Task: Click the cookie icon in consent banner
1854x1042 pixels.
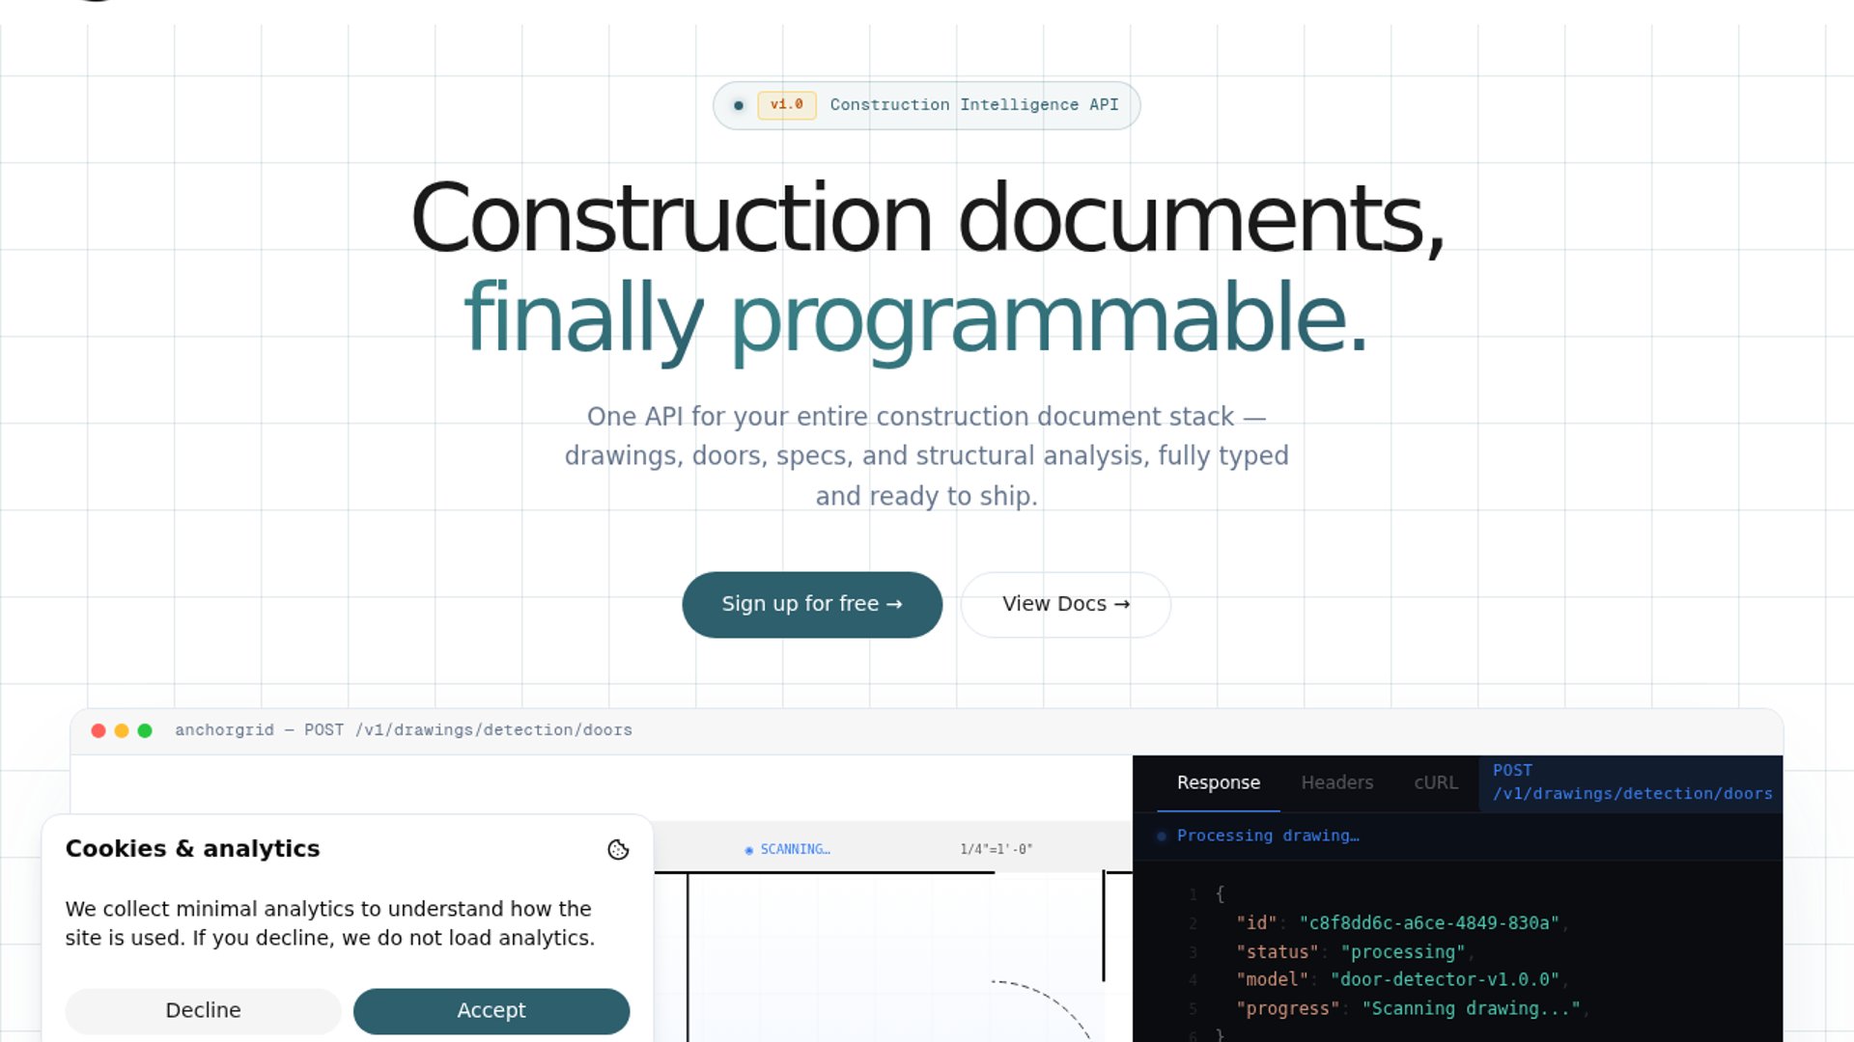Action: (618, 849)
